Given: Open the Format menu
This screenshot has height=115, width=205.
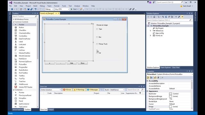Looking at the screenshot, I should point(57,6).
